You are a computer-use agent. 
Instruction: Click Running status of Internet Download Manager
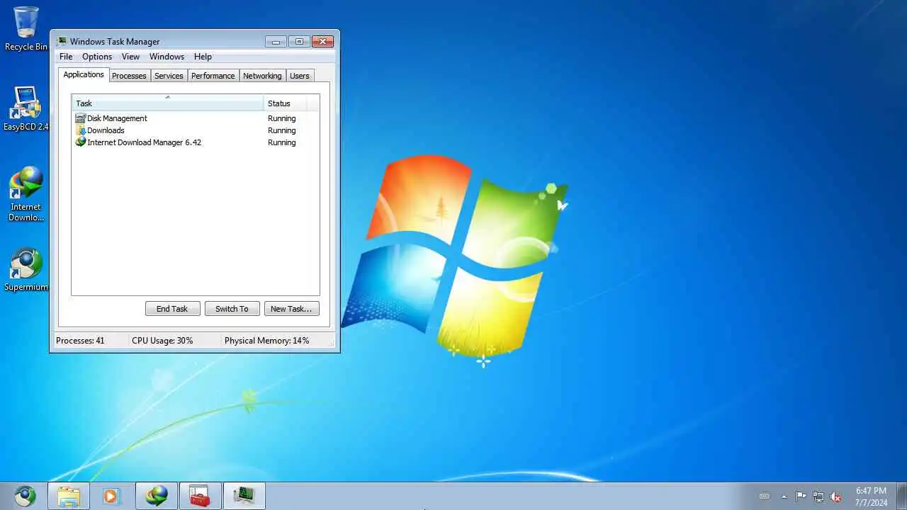pos(281,142)
